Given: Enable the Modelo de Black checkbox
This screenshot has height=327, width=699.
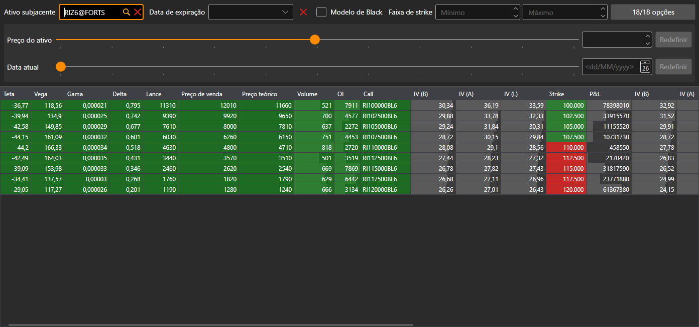Looking at the screenshot, I should pos(321,12).
